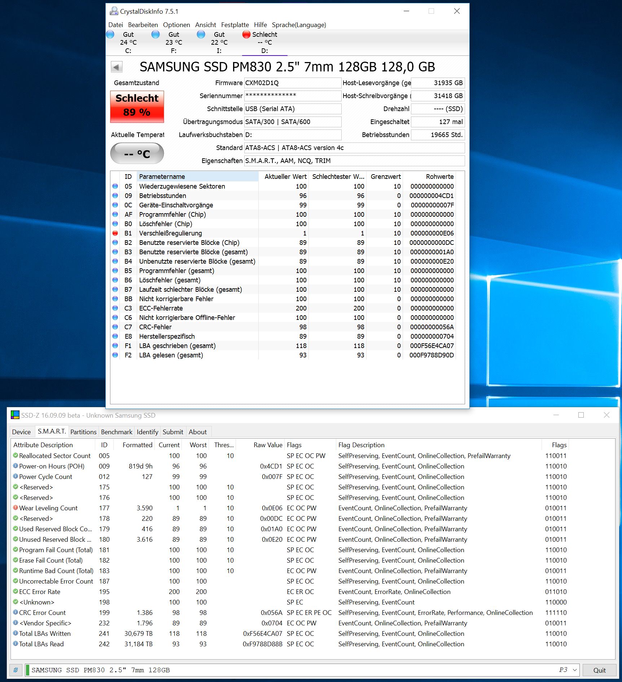Sort SSD-Z list by Attribute Description header
622x682 pixels.
(53, 445)
